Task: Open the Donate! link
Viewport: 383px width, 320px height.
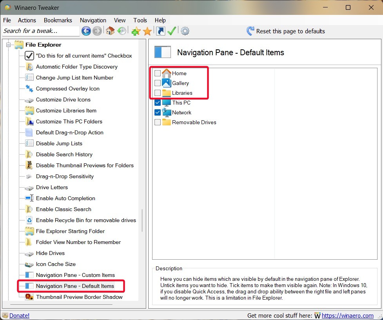Action: point(19,316)
